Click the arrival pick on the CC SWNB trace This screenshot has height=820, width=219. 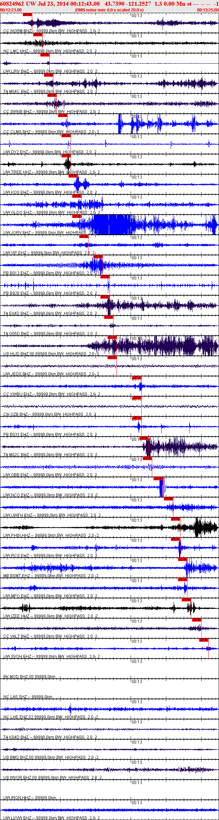(52, 95)
